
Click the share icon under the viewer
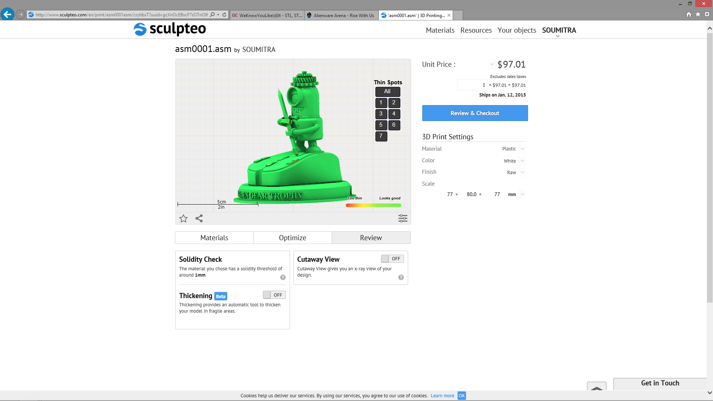(x=199, y=218)
